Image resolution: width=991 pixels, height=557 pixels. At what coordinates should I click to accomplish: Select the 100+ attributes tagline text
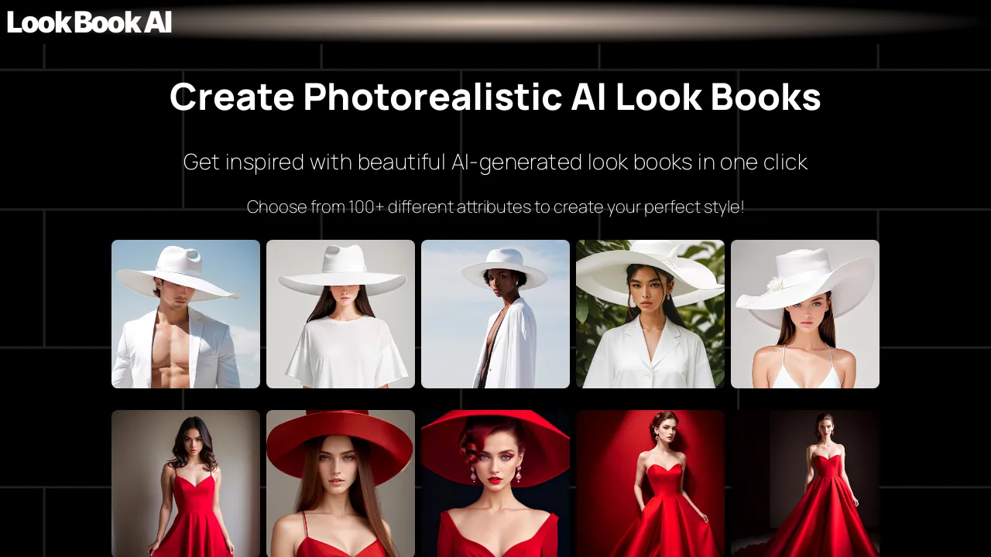click(x=495, y=207)
